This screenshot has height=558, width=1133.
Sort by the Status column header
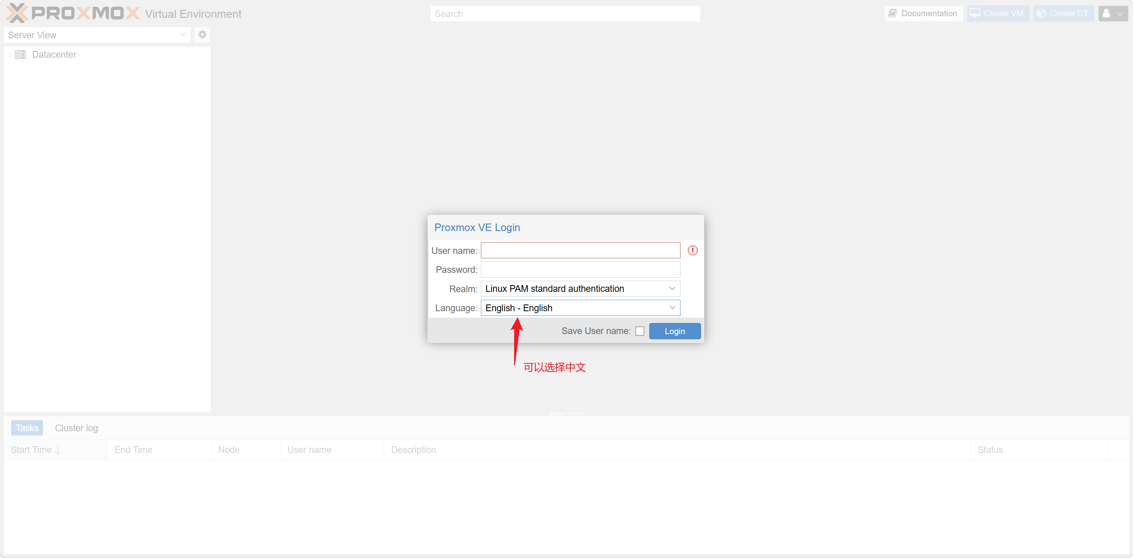point(1039,450)
